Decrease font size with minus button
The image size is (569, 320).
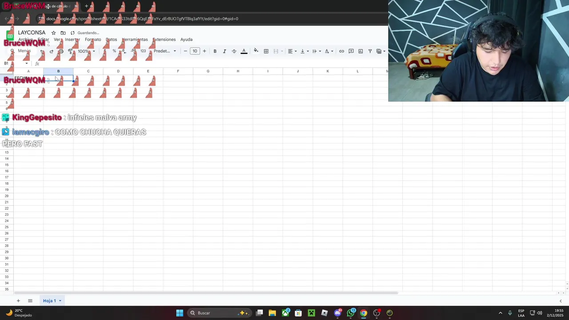(x=185, y=51)
